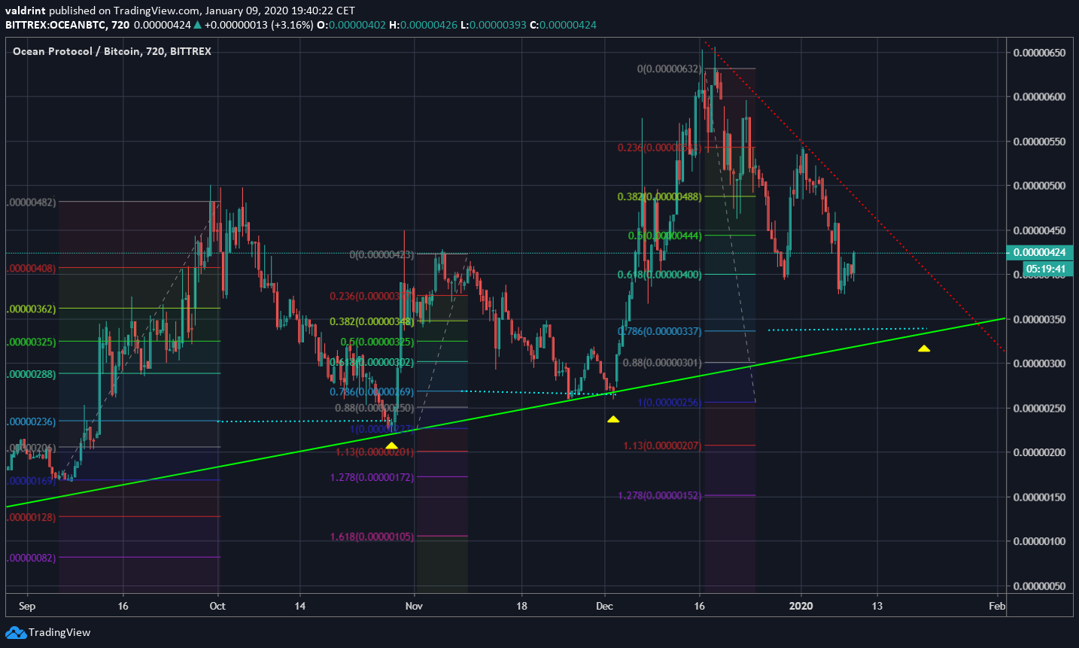Image resolution: width=1079 pixels, height=648 pixels.
Task: Click the yellow triangle marker under November low
Action: (391, 446)
